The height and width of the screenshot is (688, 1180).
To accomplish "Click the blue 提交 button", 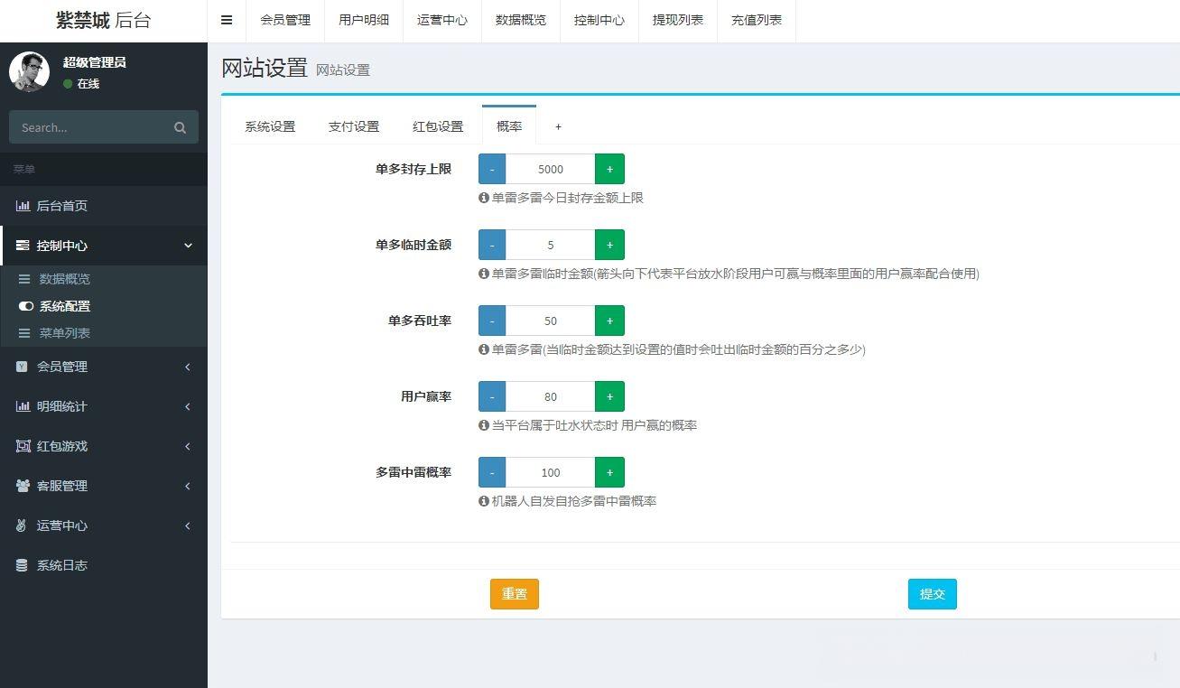I will (932, 594).
